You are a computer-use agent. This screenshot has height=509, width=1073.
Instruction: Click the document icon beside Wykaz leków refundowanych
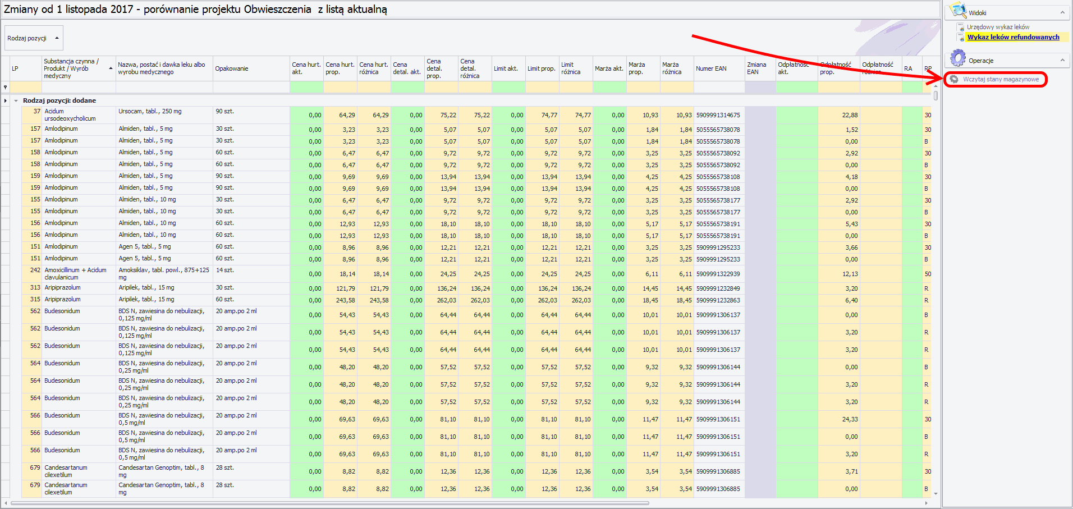960,38
